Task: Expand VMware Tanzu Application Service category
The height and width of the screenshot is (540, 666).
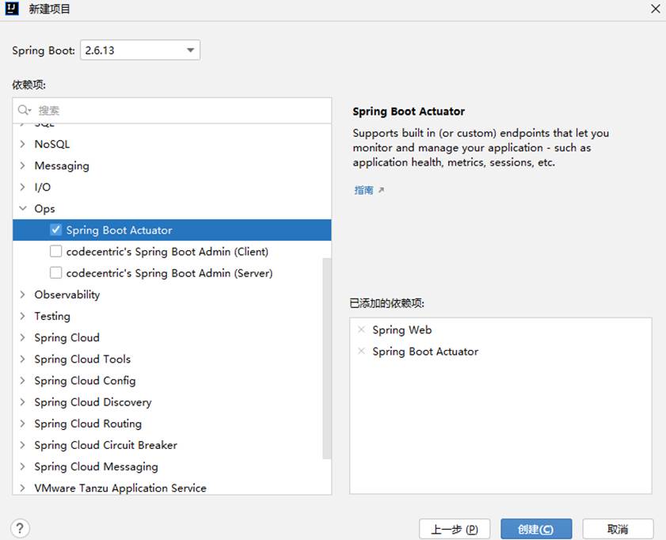Action: pyautogui.click(x=22, y=488)
